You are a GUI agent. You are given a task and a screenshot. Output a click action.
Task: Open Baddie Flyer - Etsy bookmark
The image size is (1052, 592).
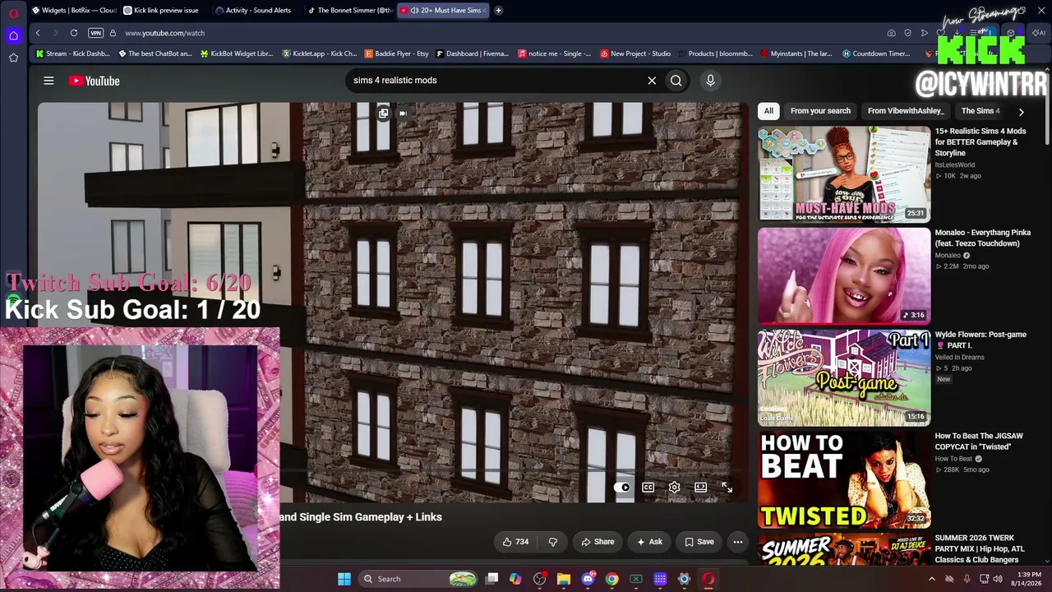(x=397, y=54)
